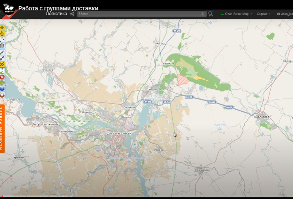Select the crosshair center-map tool
Viewport: 293px width, 199px height.
pos(2,28)
